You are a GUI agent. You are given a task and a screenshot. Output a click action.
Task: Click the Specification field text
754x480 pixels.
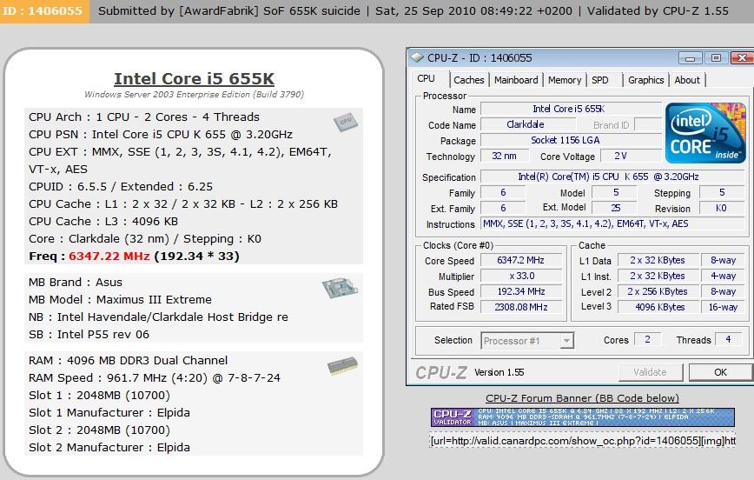coord(612,177)
